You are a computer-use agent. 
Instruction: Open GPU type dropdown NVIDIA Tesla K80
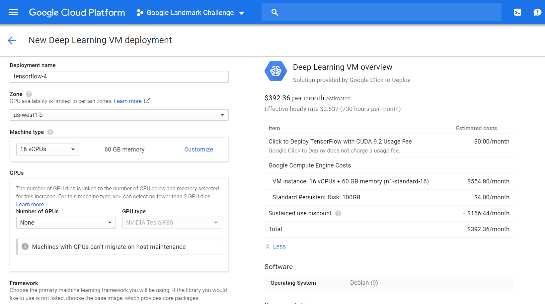pos(172,223)
